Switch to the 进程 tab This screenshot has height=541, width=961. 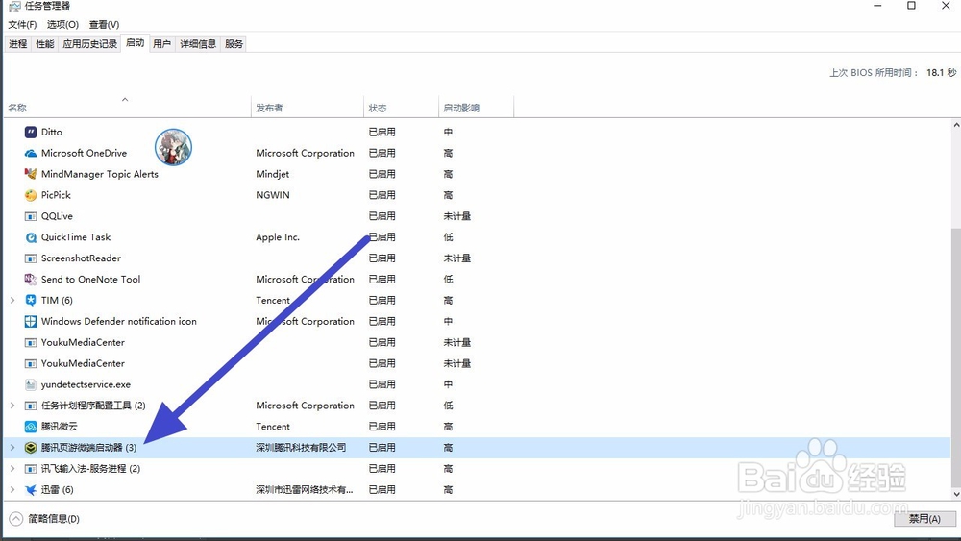pos(17,44)
